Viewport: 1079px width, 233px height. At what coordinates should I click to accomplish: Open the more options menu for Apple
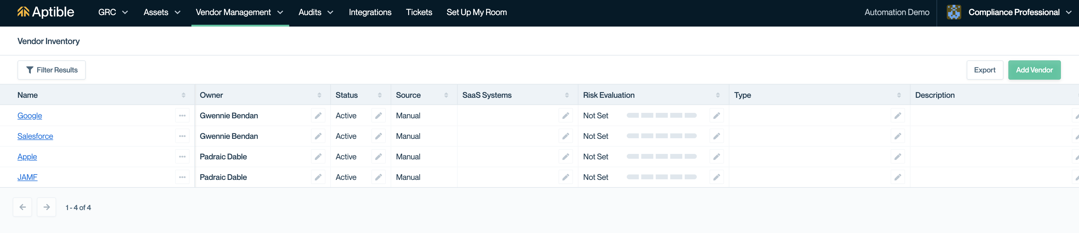[x=182, y=157]
